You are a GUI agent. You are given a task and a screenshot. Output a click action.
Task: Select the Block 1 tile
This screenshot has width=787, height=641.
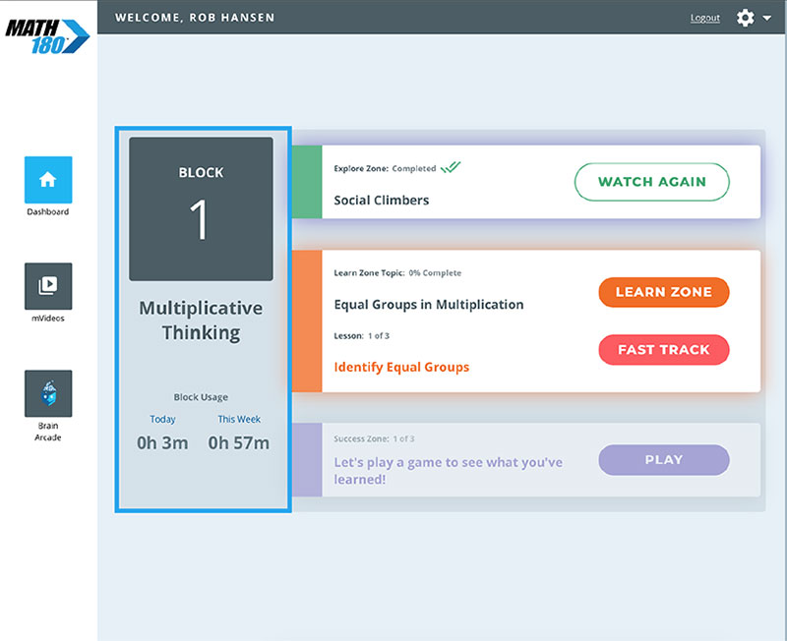pyautogui.click(x=202, y=208)
